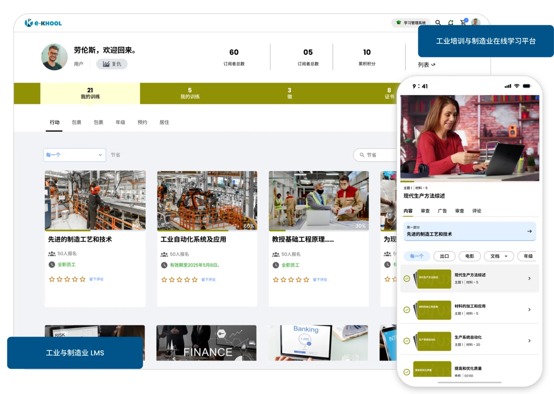Open the notifications bell icon
The width and height of the screenshot is (554, 394).
(x=450, y=22)
